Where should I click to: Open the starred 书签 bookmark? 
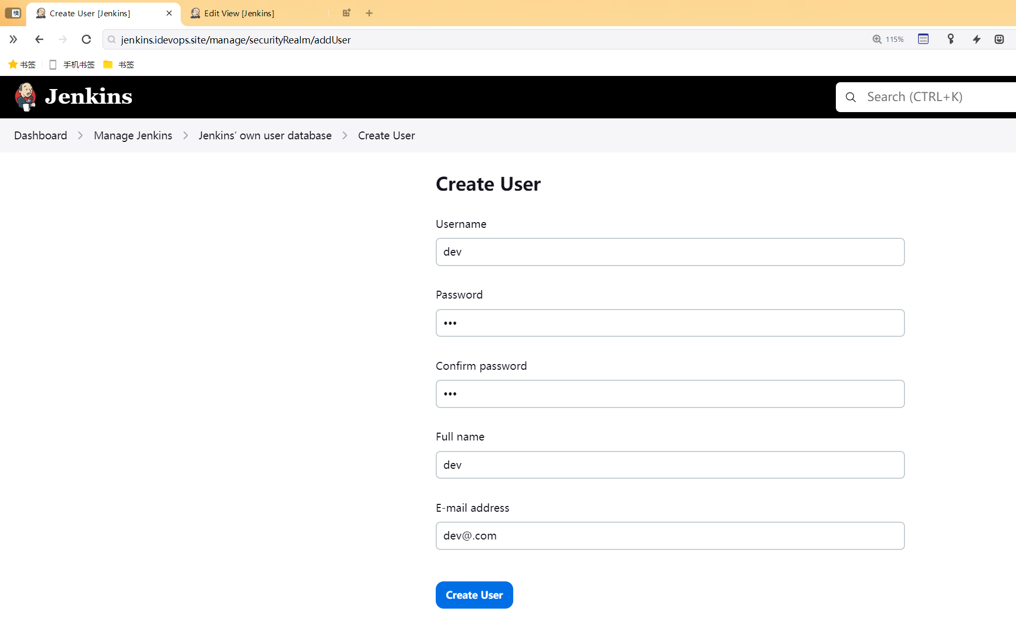click(x=22, y=64)
